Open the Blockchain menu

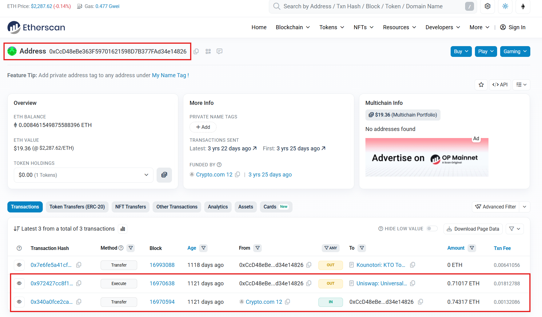point(293,27)
